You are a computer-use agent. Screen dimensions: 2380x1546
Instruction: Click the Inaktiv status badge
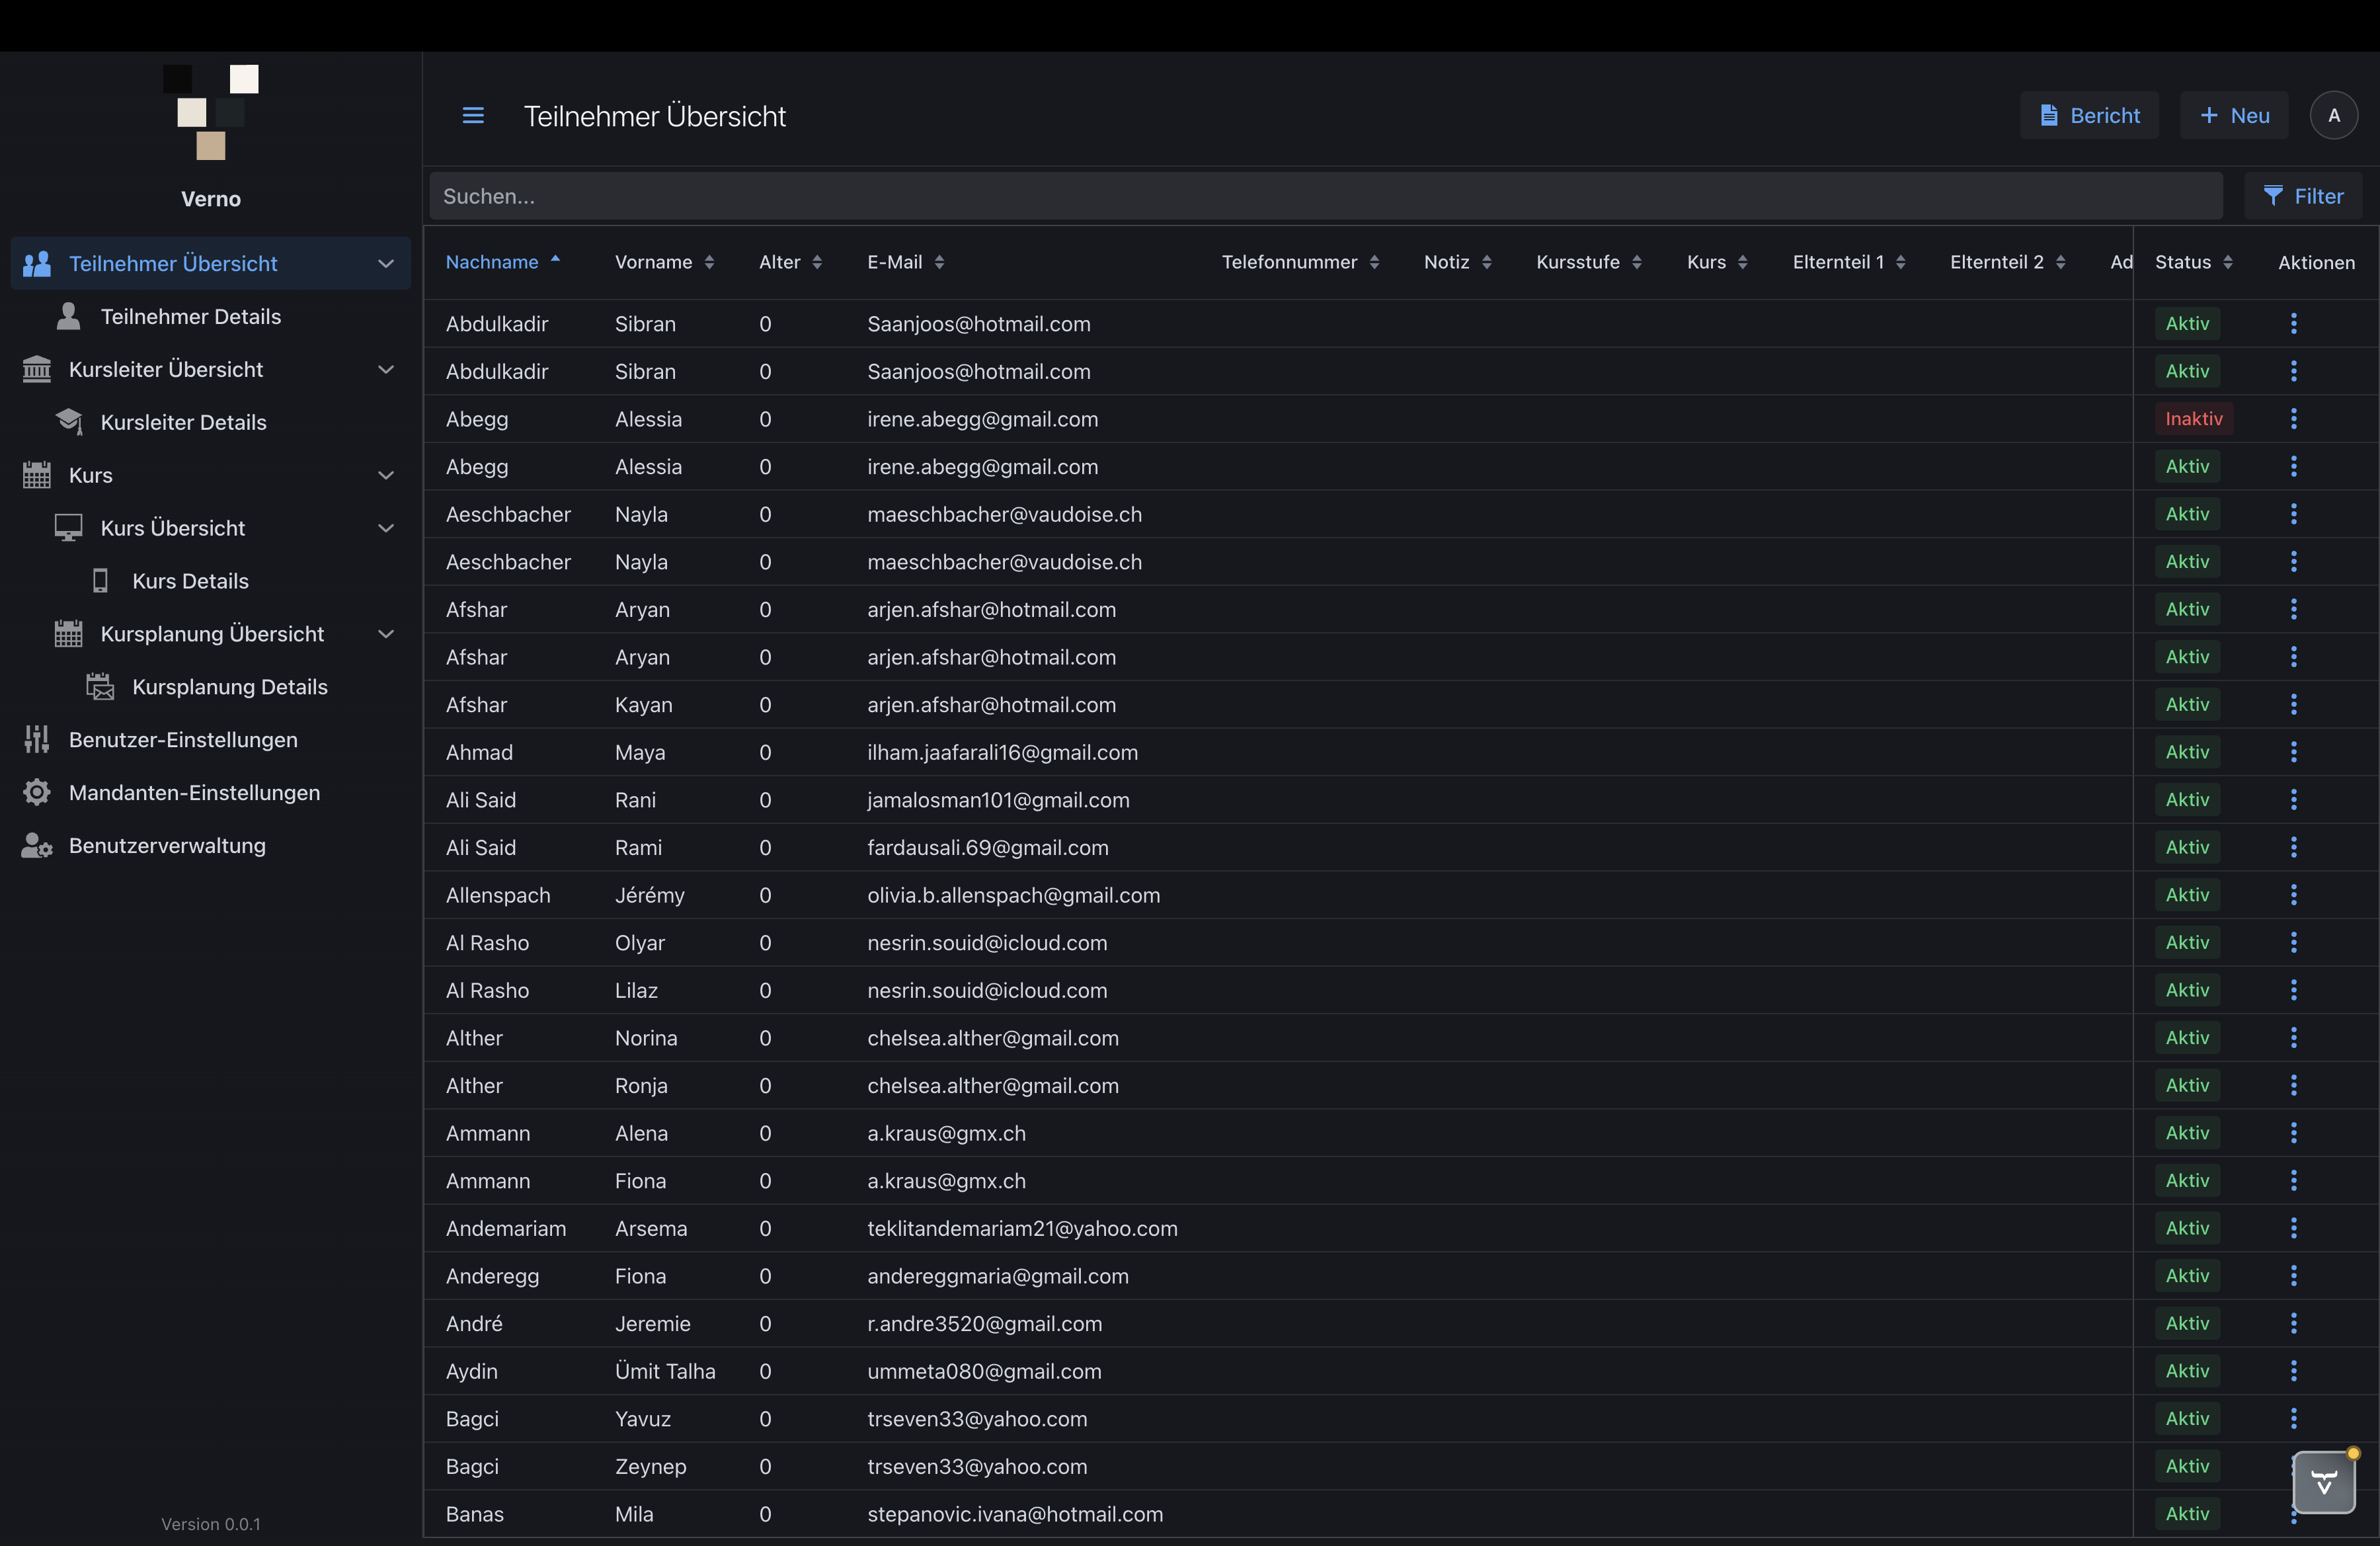(x=2193, y=419)
